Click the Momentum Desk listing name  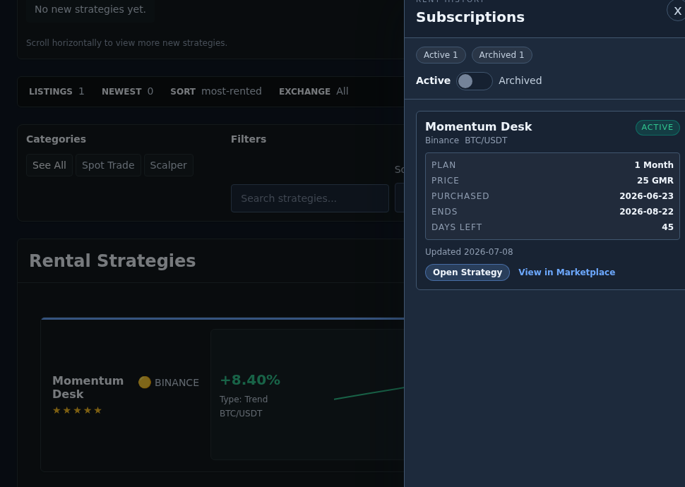88,387
